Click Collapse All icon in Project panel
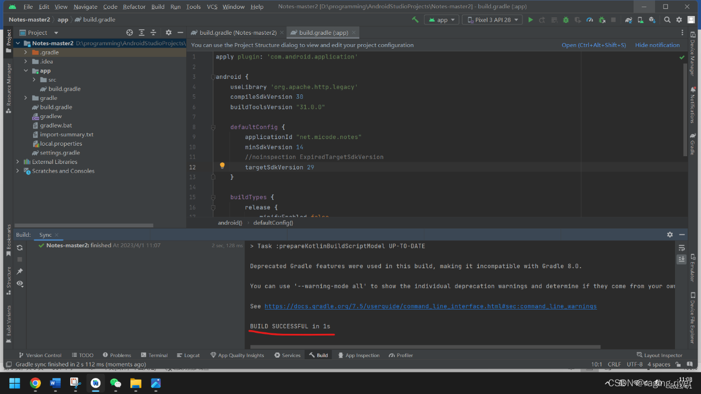701x394 pixels. (x=153, y=33)
